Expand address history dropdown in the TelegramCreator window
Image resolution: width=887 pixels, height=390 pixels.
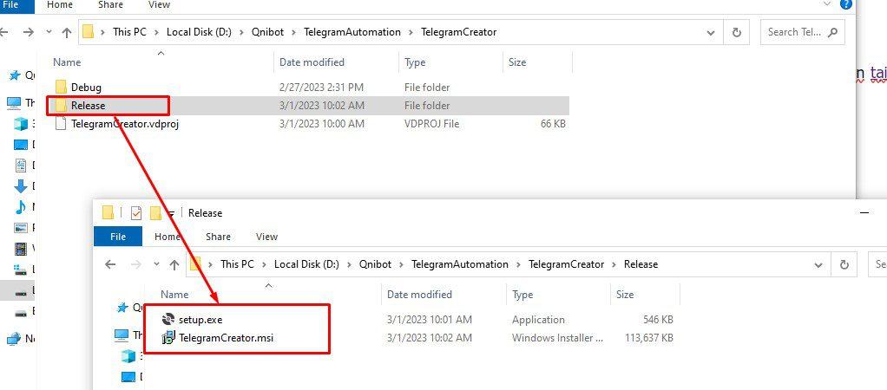pos(711,33)
